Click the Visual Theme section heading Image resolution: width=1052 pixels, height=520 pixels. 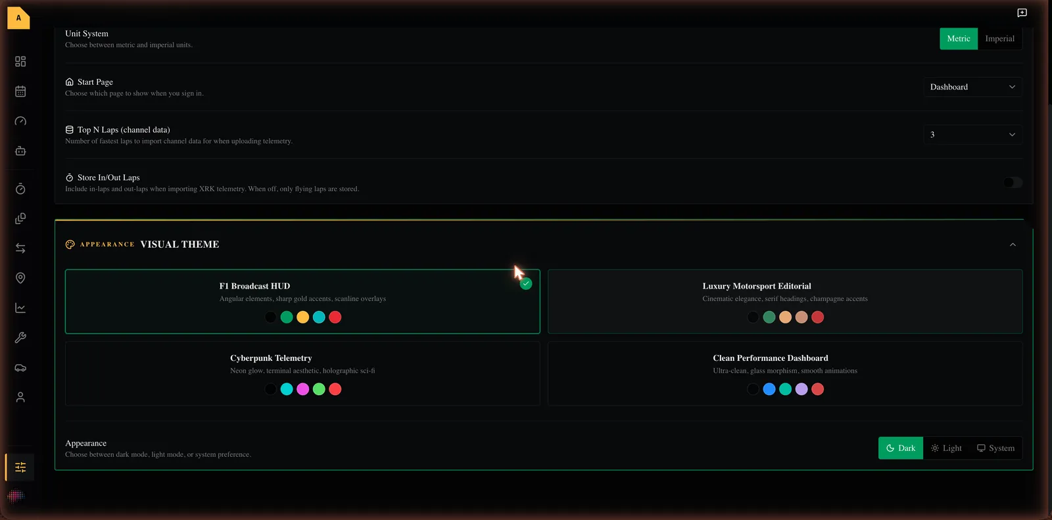(x=179, y=245)
